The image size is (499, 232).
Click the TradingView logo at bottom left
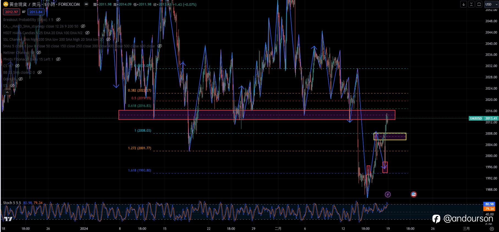click(8, 219)
